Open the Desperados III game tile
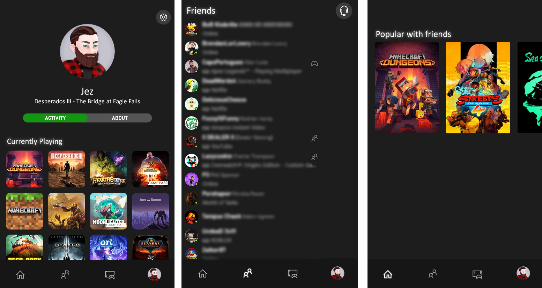 pyautogui.click(x=67, y=169)
